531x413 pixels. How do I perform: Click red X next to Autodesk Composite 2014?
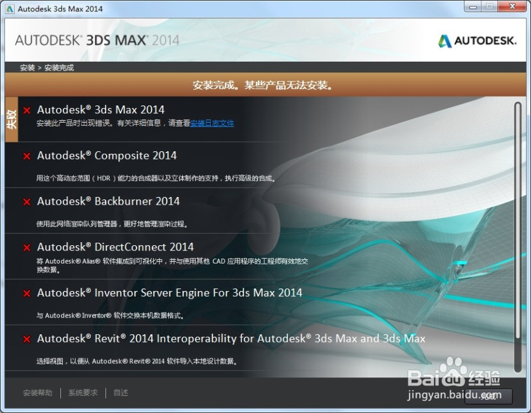[x=27, y=156]
